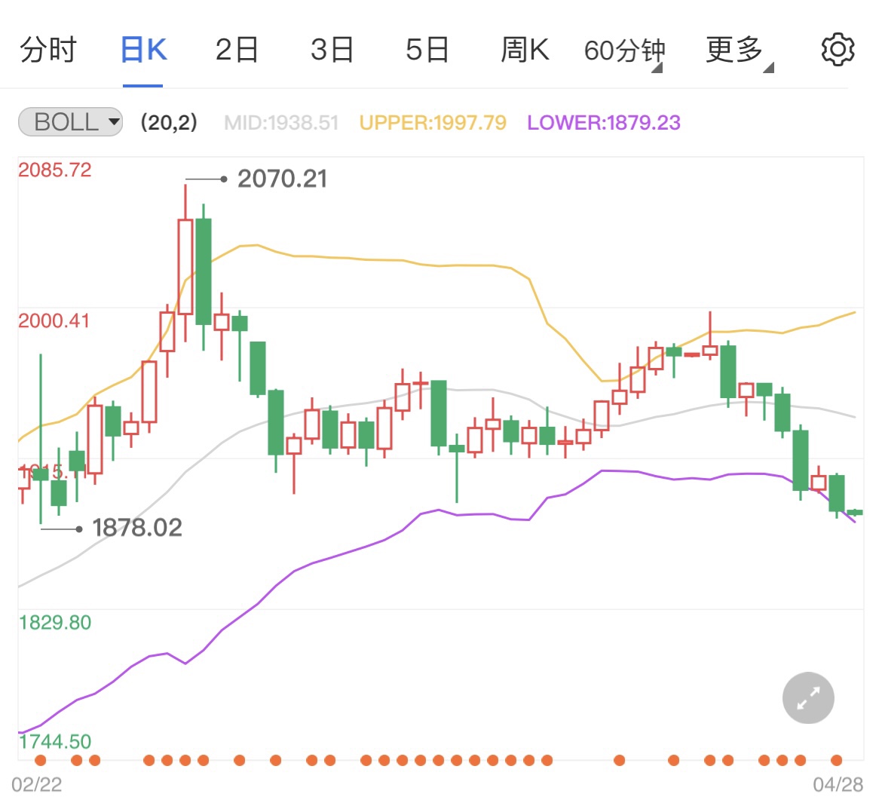Viewport: 882px width, 803px height.
Task: Click the 1744.50 axis price label
Action: point(55,742)
